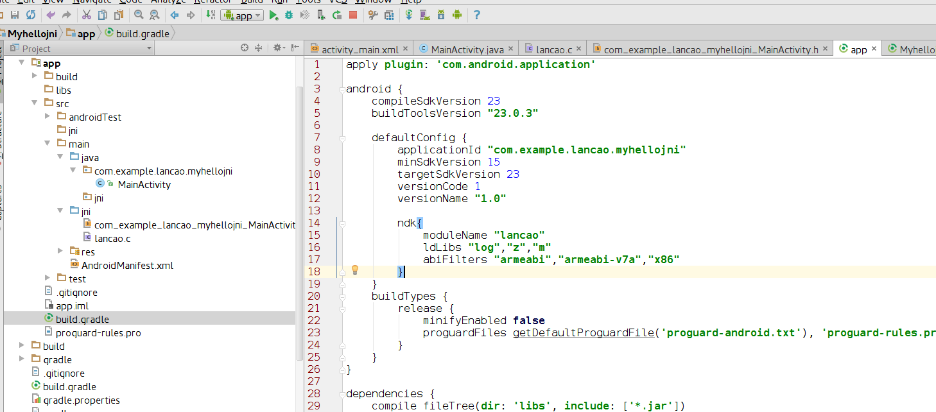Click Collapse All icon in Project panel
This screenshot has width=936, height=412.
[x=259, y=47]
